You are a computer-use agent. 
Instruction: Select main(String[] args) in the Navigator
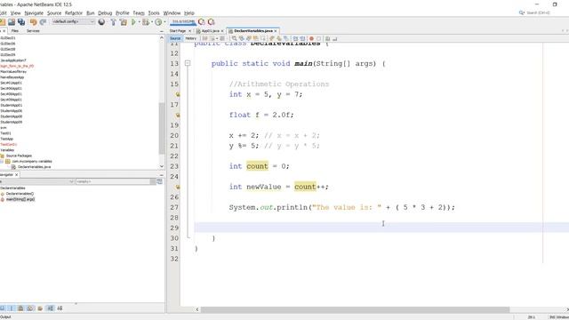(x=20, y=199)
